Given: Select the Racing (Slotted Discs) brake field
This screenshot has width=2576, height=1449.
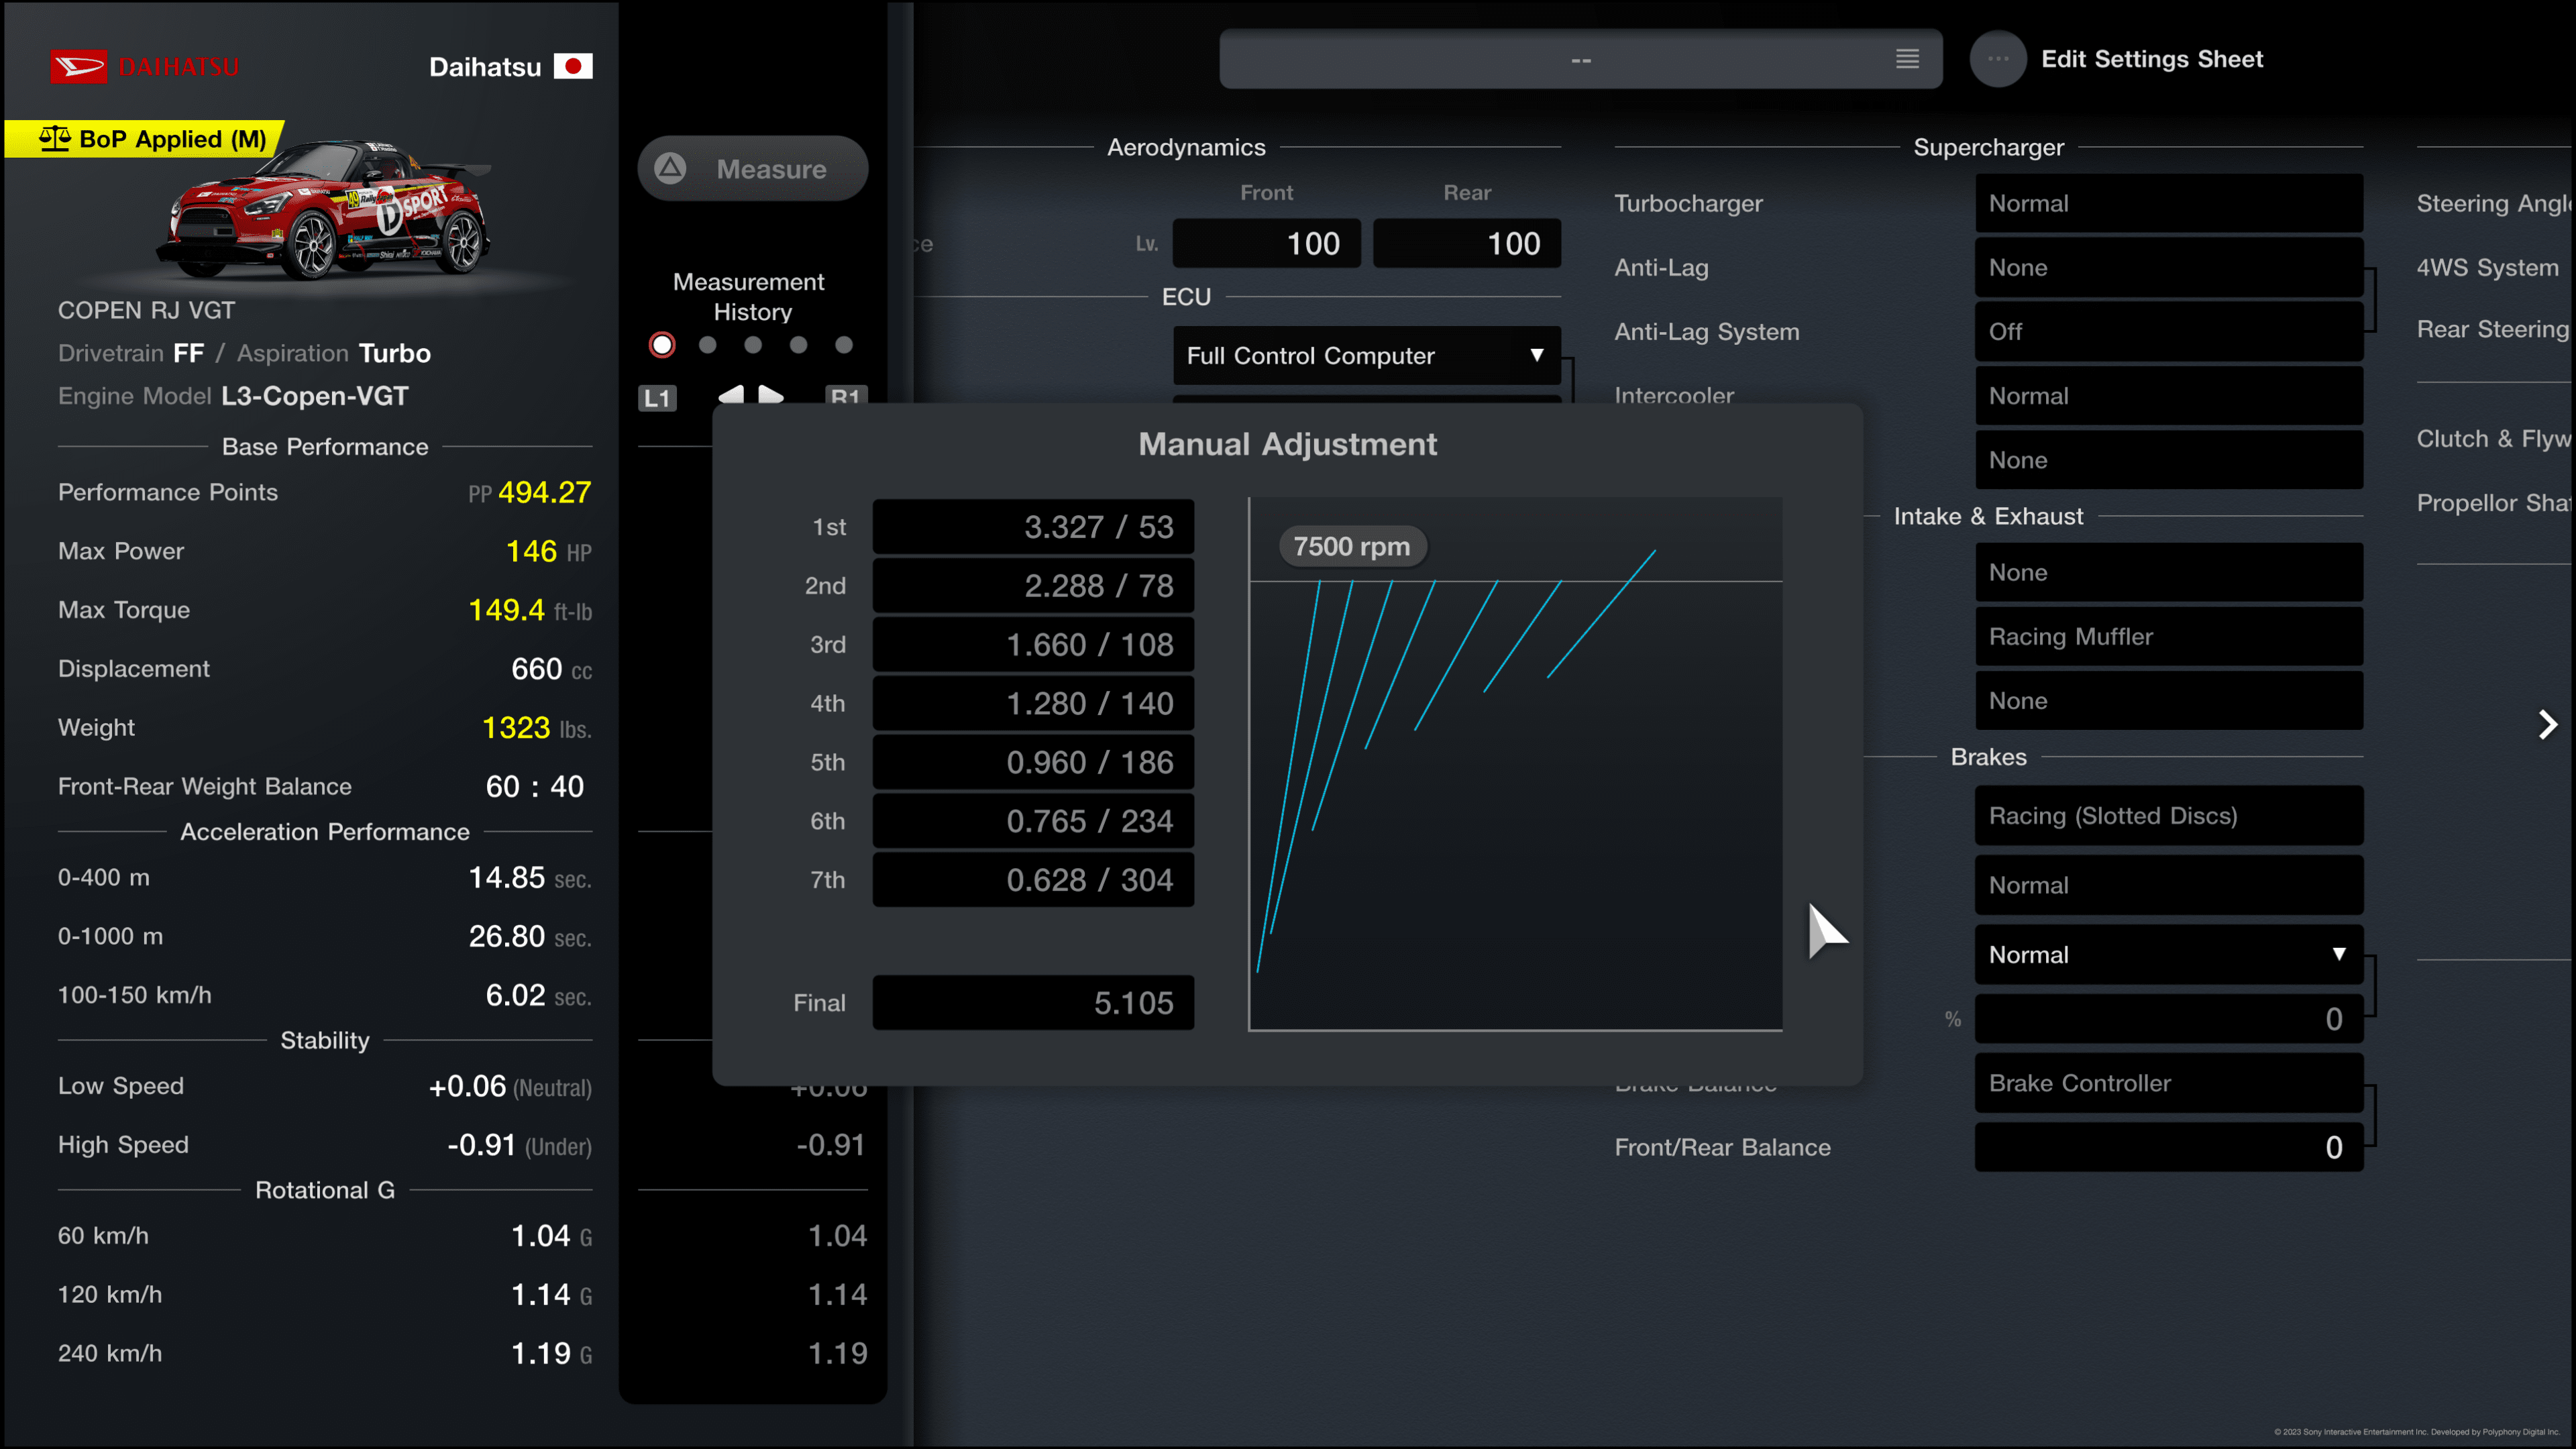Looking at the screenshot, I should coord(2168,815).
